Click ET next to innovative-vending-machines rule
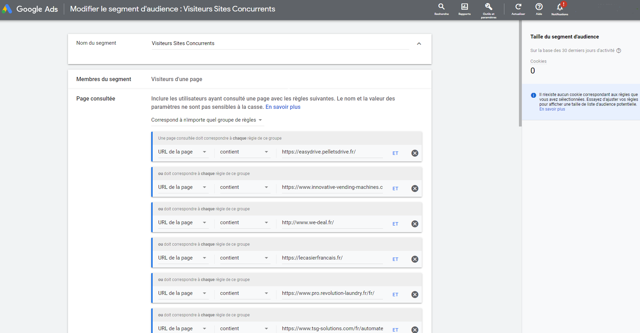 395,189
